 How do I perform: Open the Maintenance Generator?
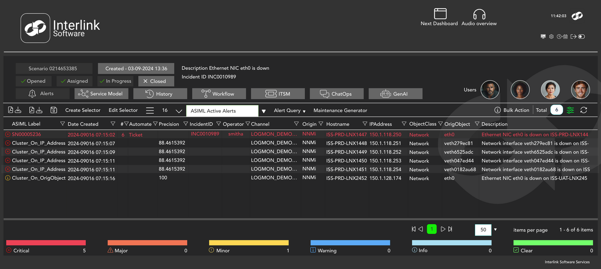340,110
